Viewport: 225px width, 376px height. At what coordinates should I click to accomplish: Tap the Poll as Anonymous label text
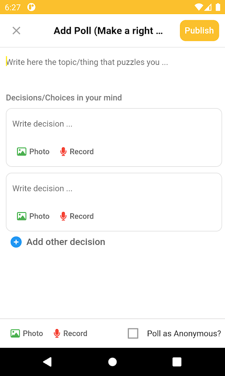(x=184, y=334)
